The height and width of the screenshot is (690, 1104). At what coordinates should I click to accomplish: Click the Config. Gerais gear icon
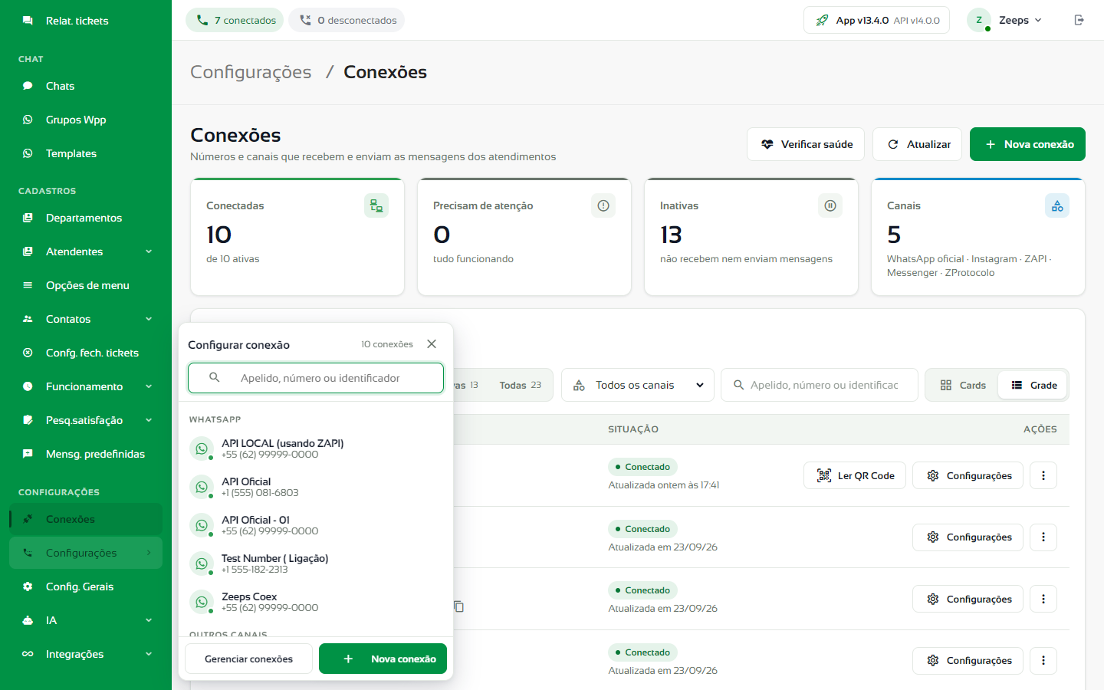click(28, 586)
